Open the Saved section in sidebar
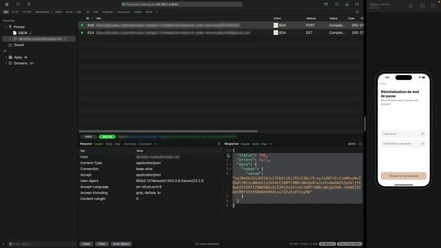This screenshot has width=441, height=248. [x=19, y=45]
